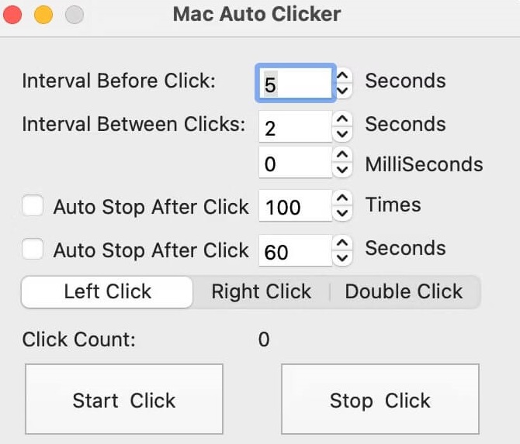This screenshot has width=520, height=444.
Task: Decrease Interval Before Click seconds stepper
Action: pos(342,90)
